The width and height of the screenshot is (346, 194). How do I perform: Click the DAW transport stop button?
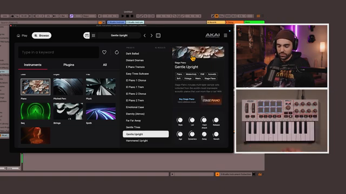[128, 16]
